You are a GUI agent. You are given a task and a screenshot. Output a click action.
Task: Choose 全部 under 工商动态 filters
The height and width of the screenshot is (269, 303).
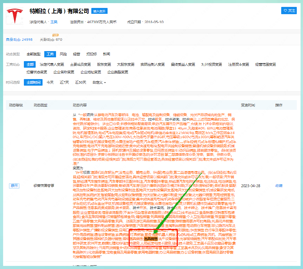(x=30, y=65)
